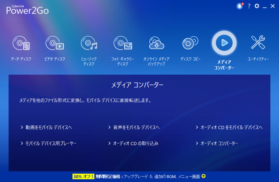Image resolution: width=279 pixels, height=182 pixels.
Task: Click the chevron beside 音声をモバイル デバイスへ
Action: pyautogui.click(x=109, y=127)
